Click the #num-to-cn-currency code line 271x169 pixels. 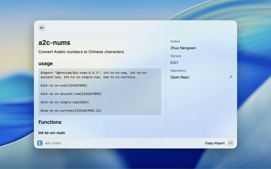coord(71,110)
